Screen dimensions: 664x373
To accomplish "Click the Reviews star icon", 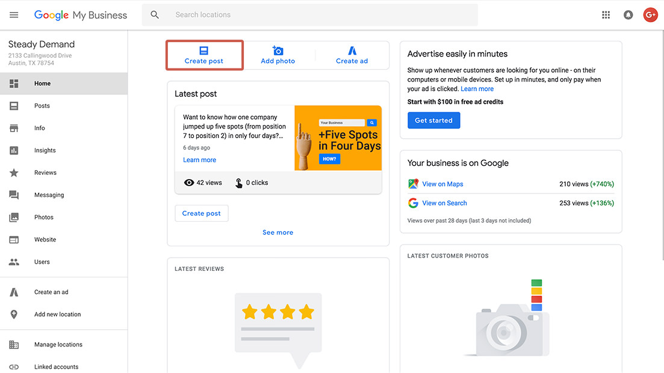I will [14, 173].
